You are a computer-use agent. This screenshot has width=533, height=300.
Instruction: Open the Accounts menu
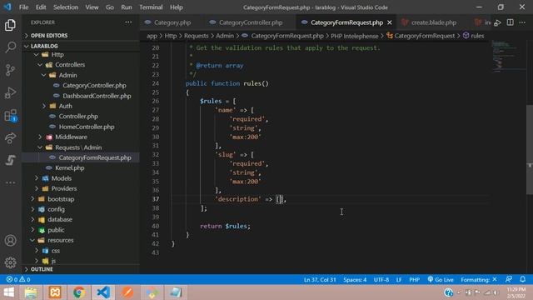[x=10, y=241]
